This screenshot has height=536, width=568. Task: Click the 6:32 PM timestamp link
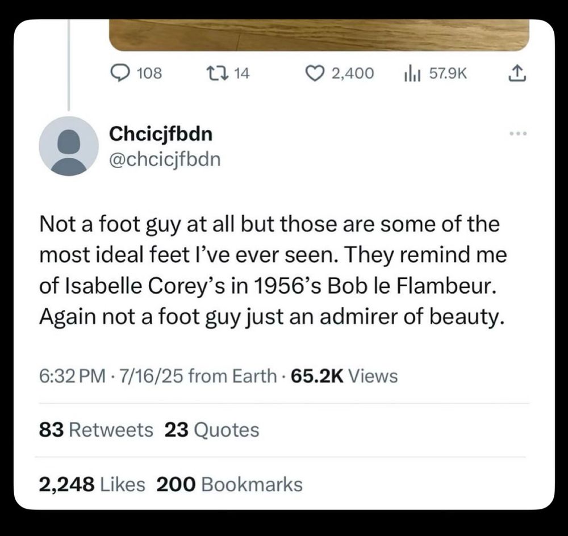(72, 375)
